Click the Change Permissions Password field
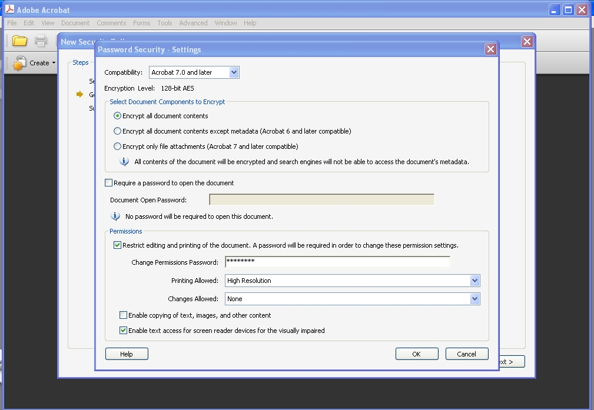Screen dimensions: 594x410 click(x=337, y=262)
